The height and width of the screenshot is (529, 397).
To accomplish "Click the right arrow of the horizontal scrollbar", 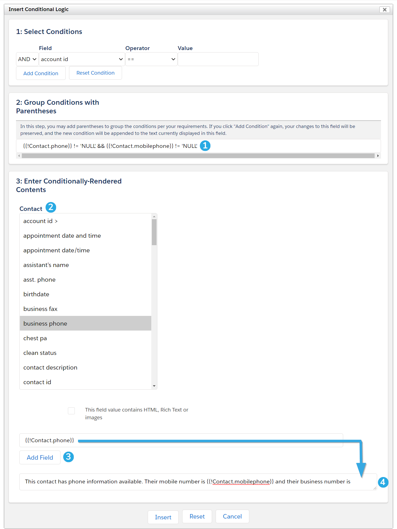I will (378, 156).
